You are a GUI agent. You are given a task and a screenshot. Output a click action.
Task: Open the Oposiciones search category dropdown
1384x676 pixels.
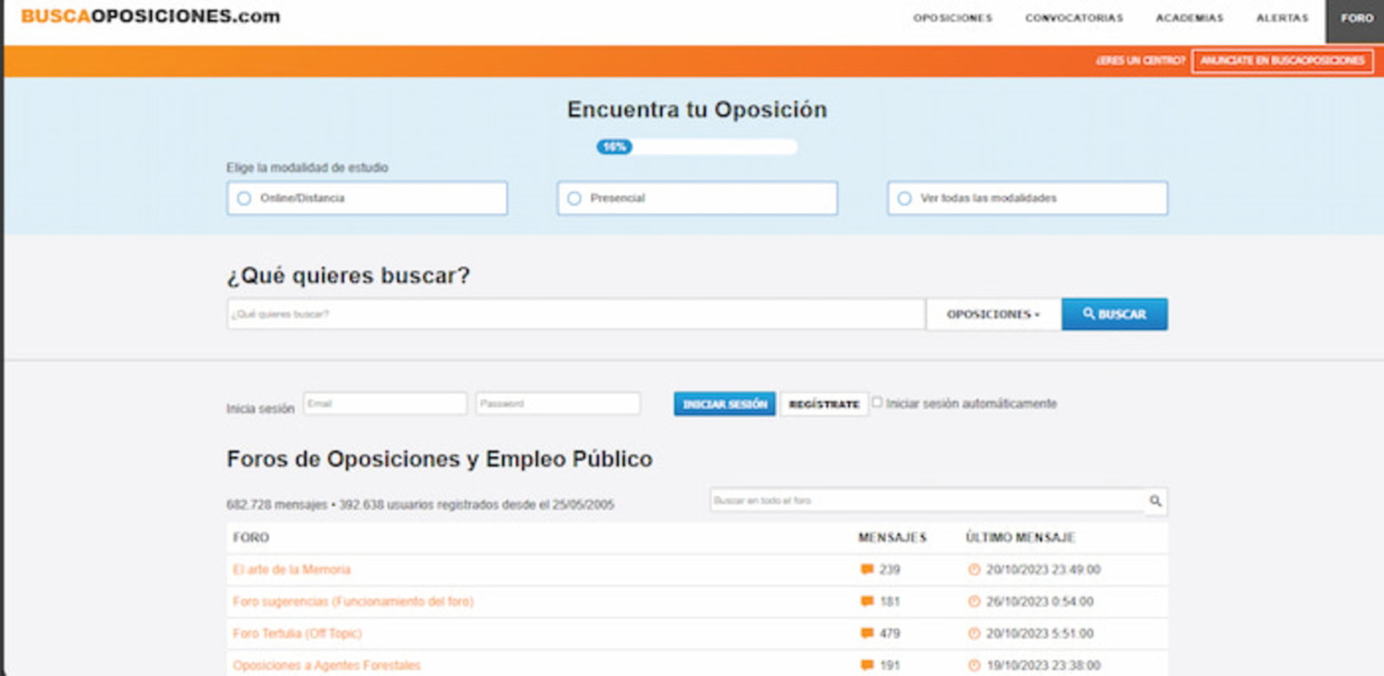994,314
